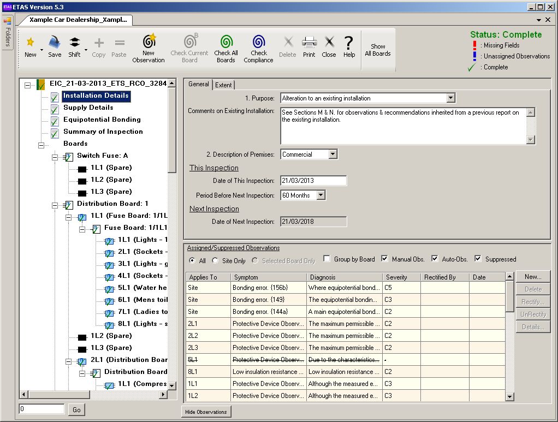The image size is (558, 422).
Task: Uncheck the Suppressed checkbox
Action: pos(478,259)
